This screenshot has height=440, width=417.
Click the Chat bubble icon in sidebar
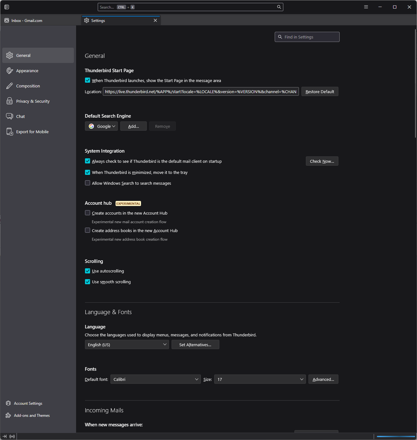pyautogui.click(x=10, y=116)
